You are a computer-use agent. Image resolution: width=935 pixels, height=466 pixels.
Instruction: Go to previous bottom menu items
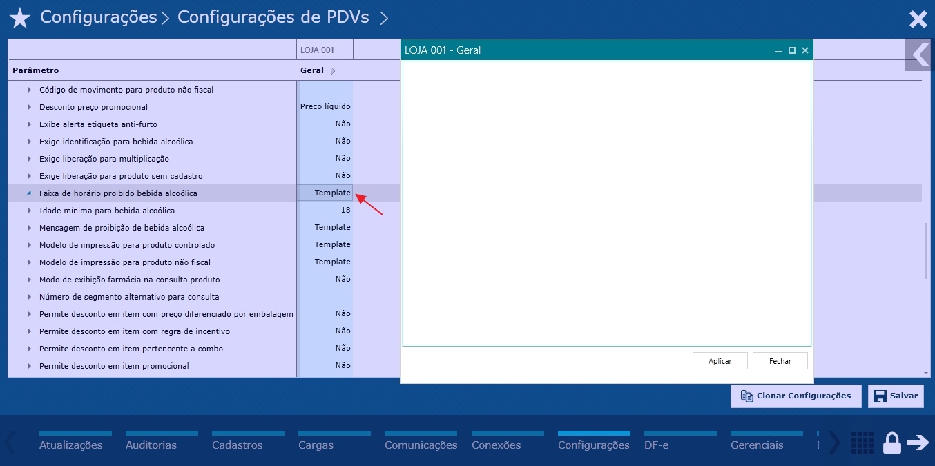10,443
